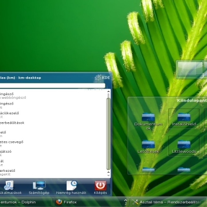Click the glass desktop widget at right edge
This screenshot has width=207, height=207.
(x=191, y=69)
